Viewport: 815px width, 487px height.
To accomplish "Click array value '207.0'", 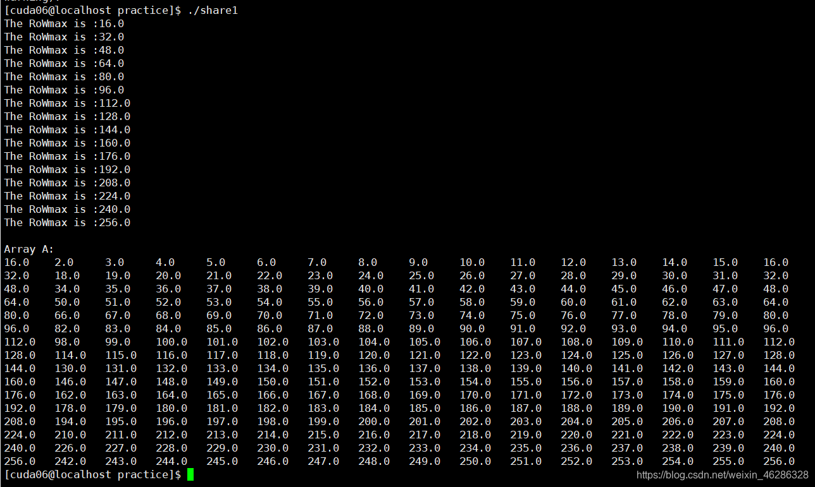I will point(728,422).
